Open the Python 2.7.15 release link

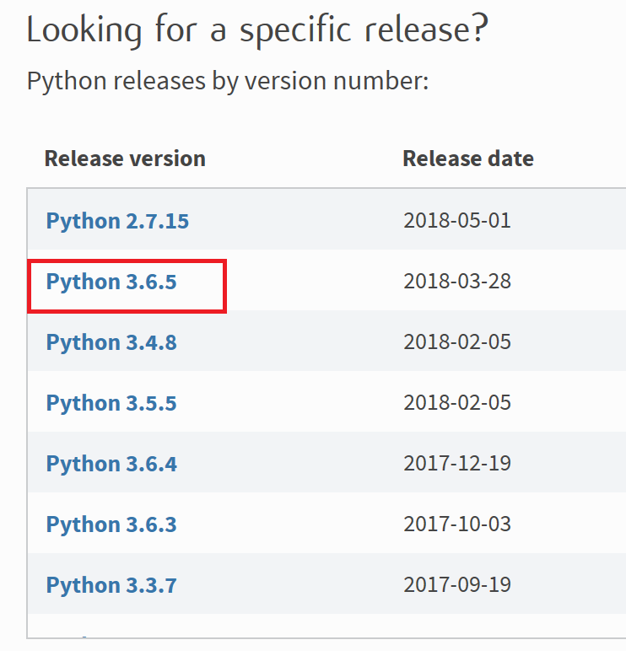117,221
